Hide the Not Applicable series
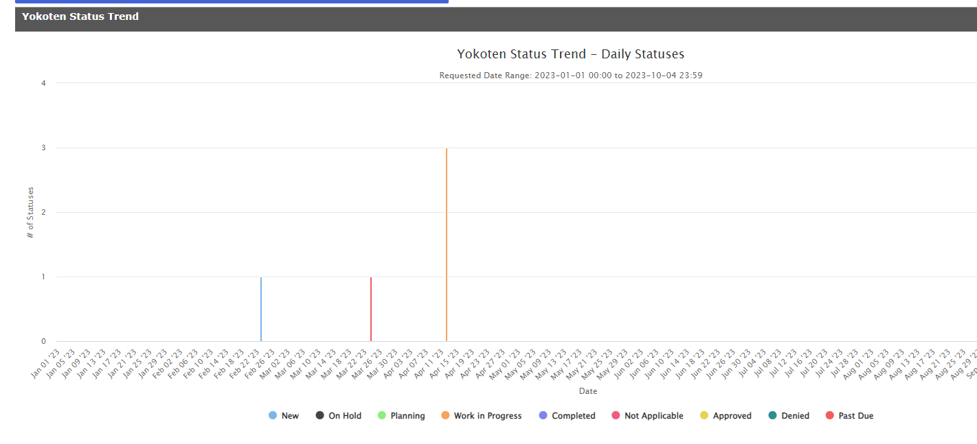Image resolution: width=977 pixels, height=444 pixels. click(653, 416)
